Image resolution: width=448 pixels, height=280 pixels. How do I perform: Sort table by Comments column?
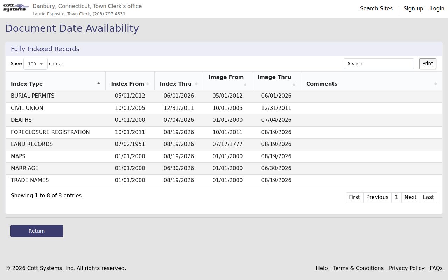click(372, 81)
